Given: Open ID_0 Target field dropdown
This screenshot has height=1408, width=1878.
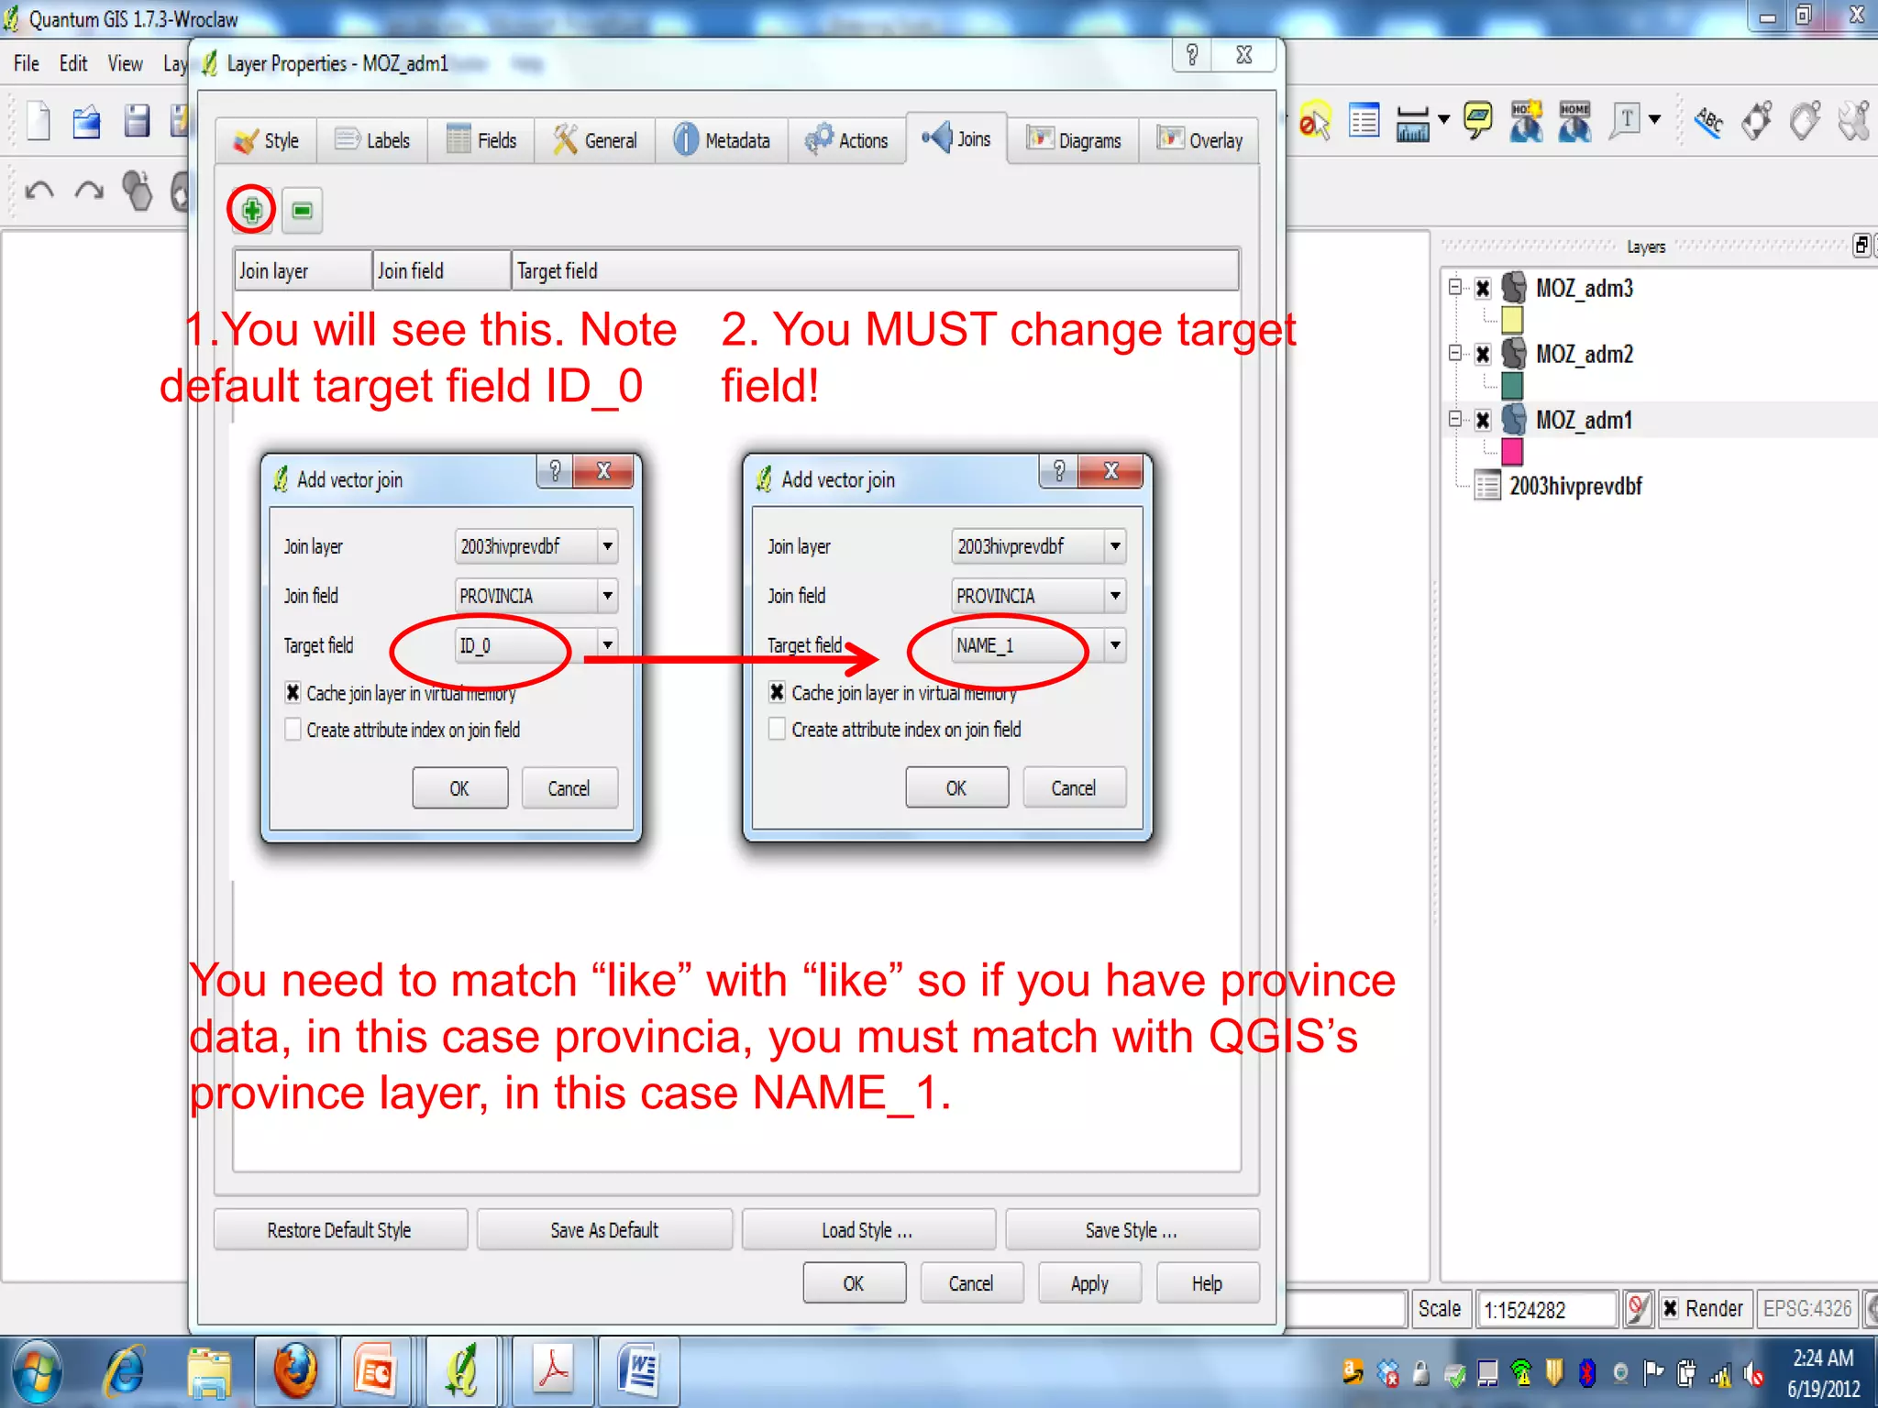Looking at the screenshot, I should 607,645.
